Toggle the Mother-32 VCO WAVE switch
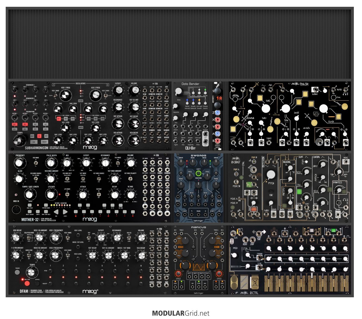362x319 pixels. 36,163
